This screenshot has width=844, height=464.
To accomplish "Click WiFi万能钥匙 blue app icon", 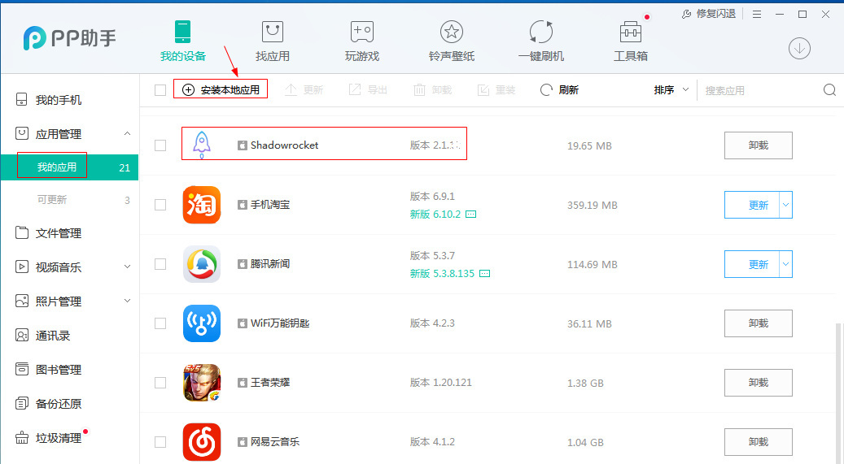I will pos(202,323).
